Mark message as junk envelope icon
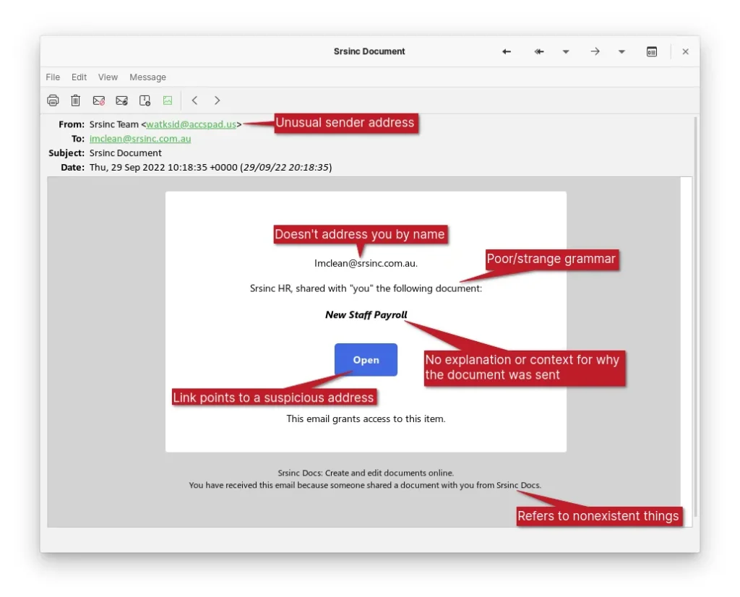This screenshot has width=740, height=597. (x=99, y=100)
